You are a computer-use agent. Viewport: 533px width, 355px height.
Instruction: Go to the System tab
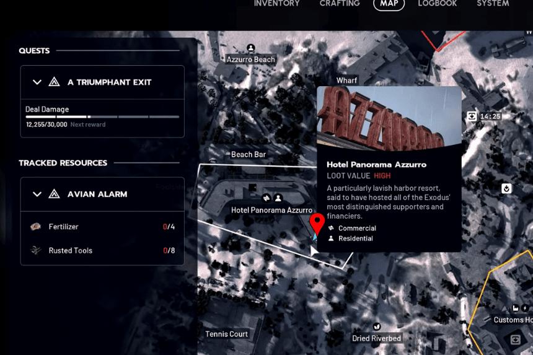pyautogui.click(x=493, y=4)
